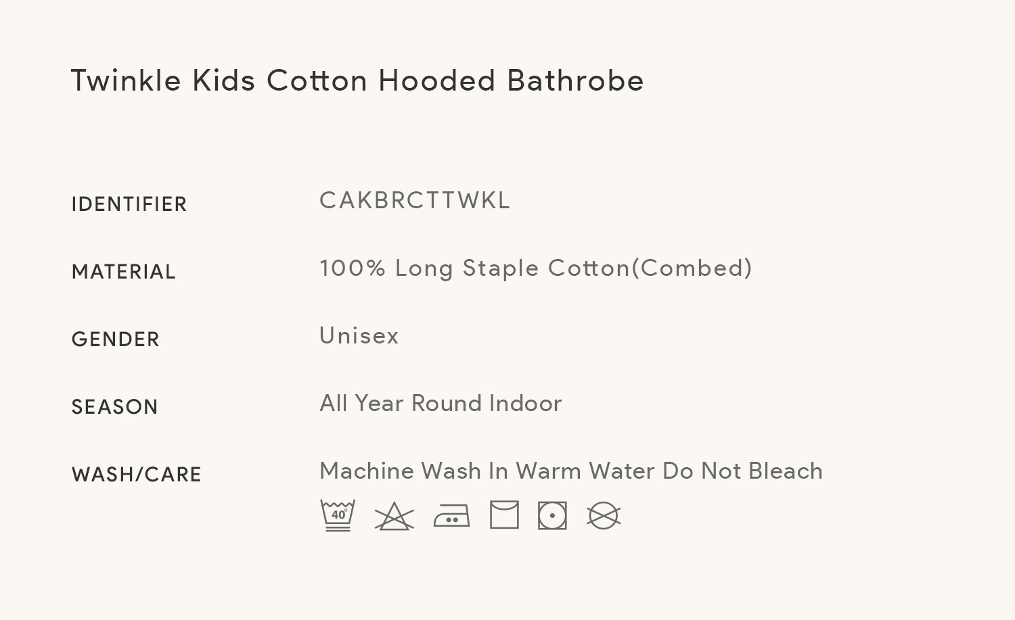Click the line dry square icon
This screenshot has height=620, width=1015.
point(504,515)
